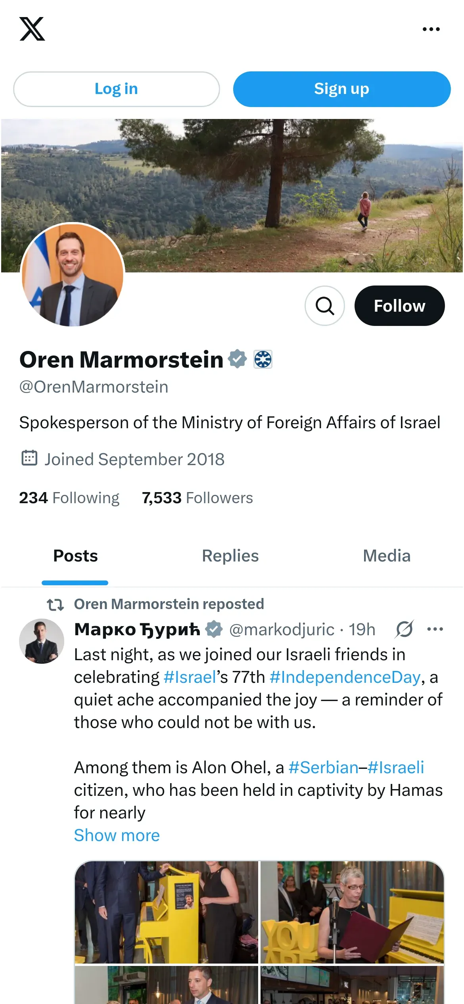Search this profile's posts with magnifier icon

324,306
